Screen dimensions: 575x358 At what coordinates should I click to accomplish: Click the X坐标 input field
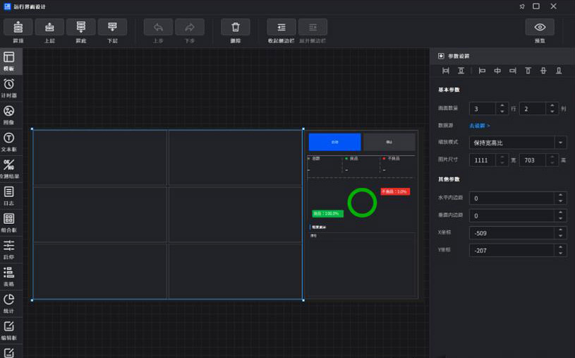point(512,233)
